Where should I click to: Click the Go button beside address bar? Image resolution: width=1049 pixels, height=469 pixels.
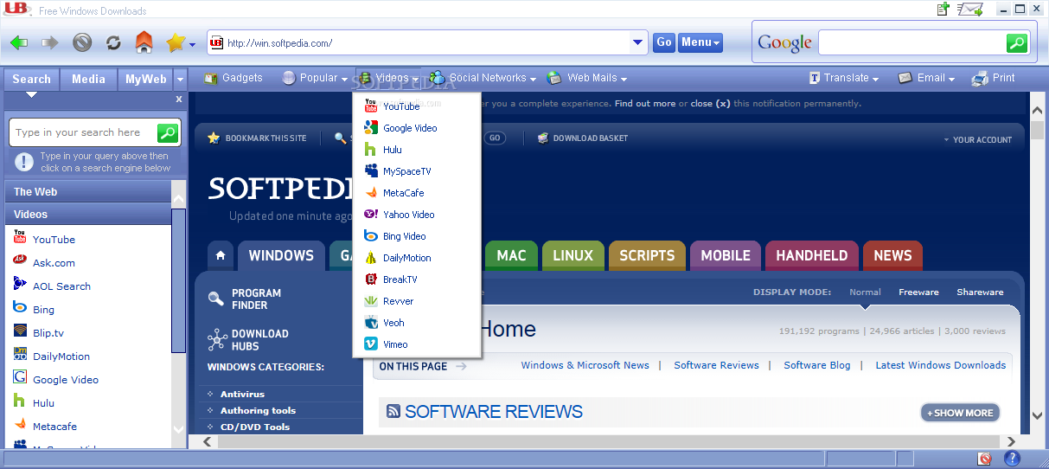(664, 42)
